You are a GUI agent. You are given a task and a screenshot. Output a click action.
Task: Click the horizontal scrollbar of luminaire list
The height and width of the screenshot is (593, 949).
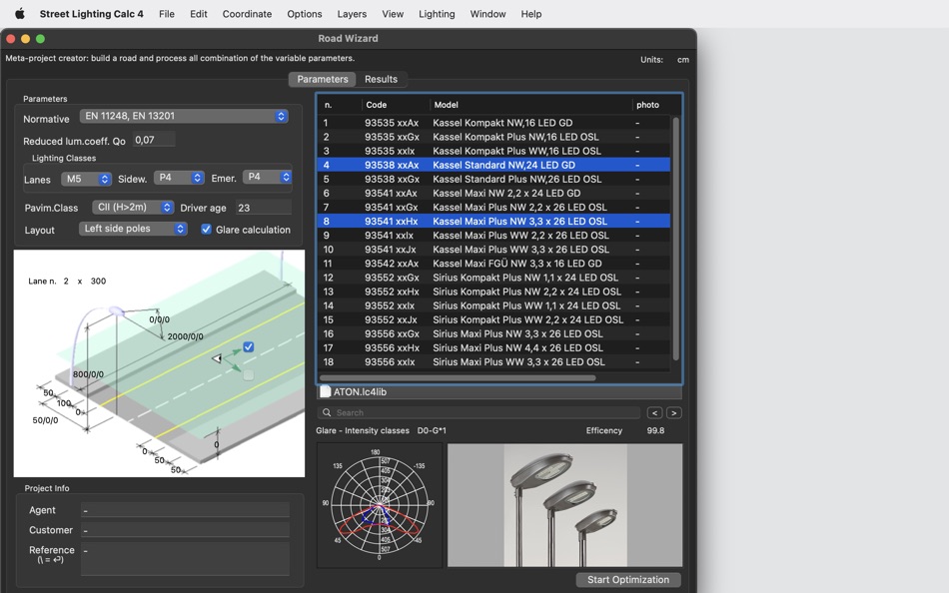458,378
